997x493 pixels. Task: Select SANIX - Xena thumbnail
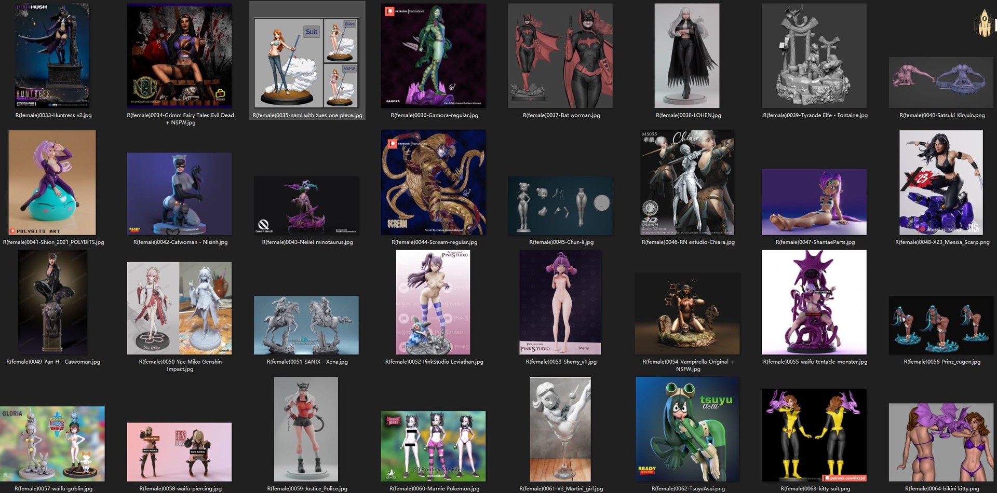pyautogui.click(x=306, y=325)
